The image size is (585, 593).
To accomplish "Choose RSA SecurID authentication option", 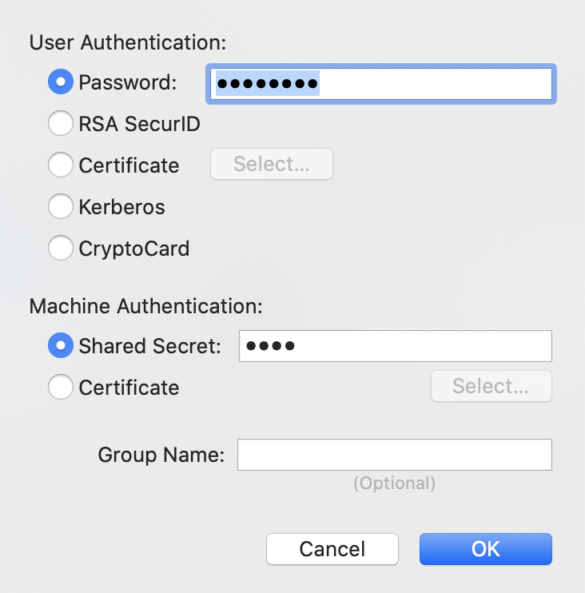I will 61,124.
